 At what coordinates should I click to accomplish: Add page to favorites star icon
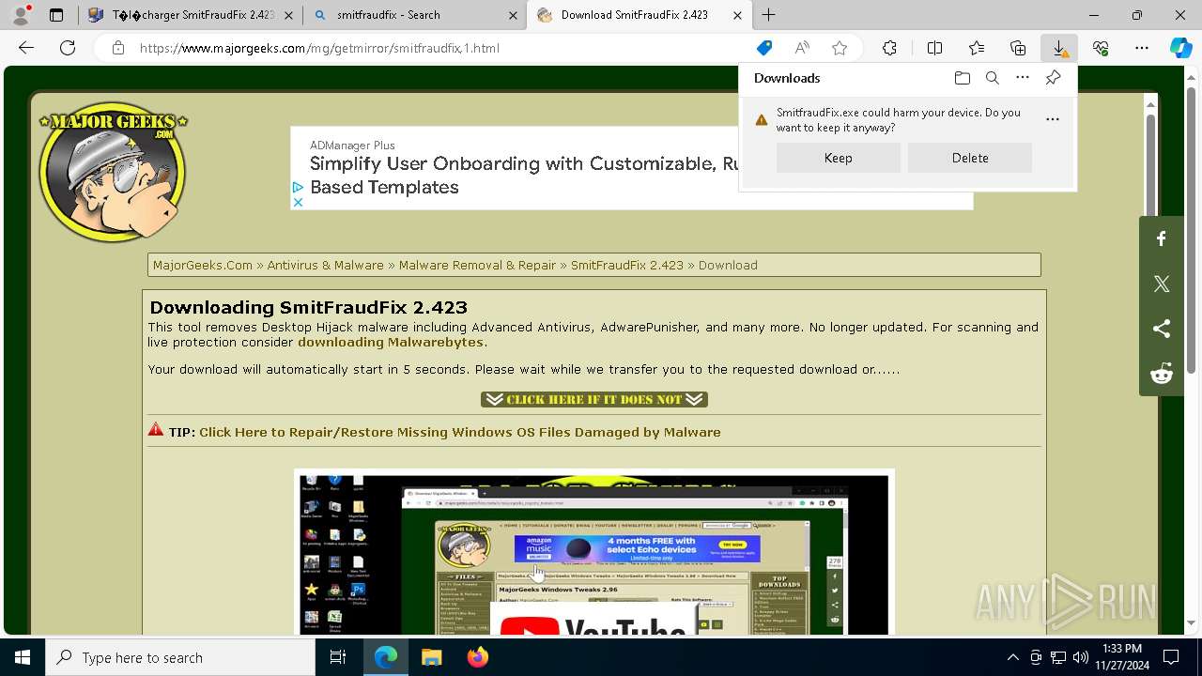840,48
